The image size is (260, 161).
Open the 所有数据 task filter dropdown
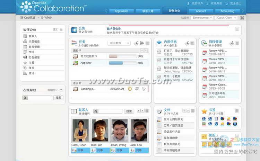coord(119,43)
